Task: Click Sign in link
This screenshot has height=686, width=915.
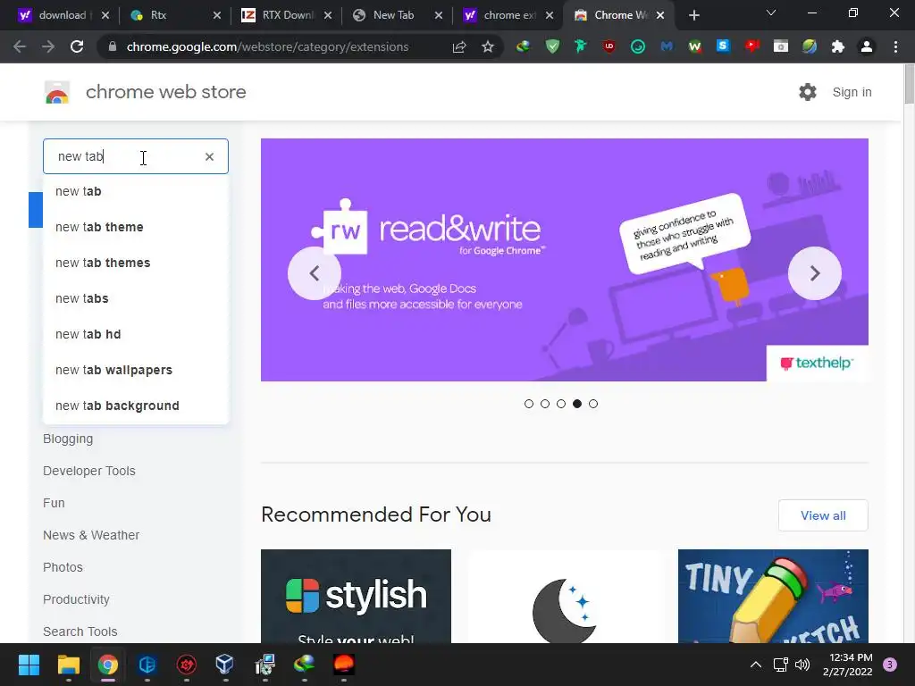Action: (852, 92)
